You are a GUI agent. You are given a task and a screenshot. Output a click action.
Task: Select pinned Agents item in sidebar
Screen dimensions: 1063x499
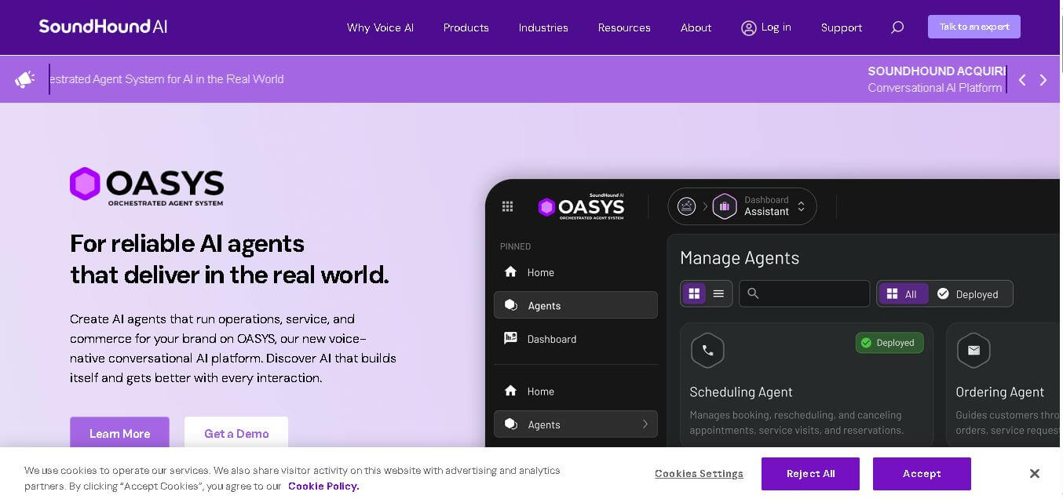(575, 305)
